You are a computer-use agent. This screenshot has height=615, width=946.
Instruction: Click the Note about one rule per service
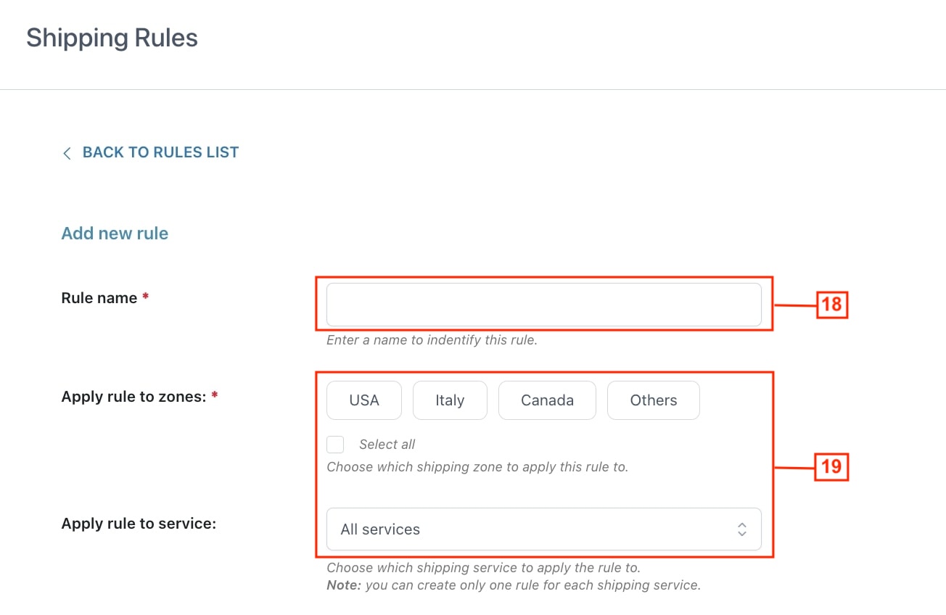tap(514, 585)
